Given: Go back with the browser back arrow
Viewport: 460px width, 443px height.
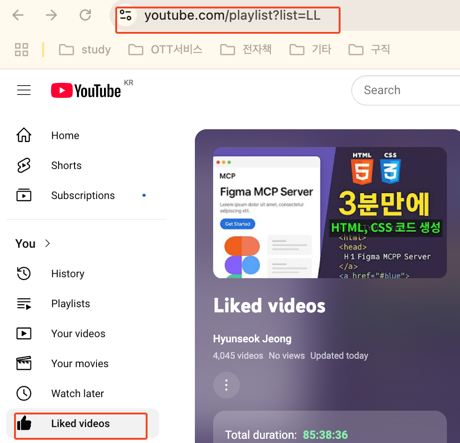Looking at the screenshot, I should [x=18, y=15].
